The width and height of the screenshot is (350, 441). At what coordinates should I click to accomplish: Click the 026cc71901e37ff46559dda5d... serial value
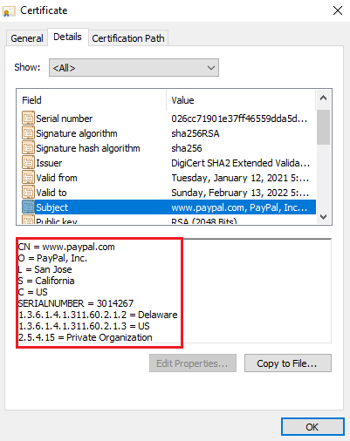point(239,119)
